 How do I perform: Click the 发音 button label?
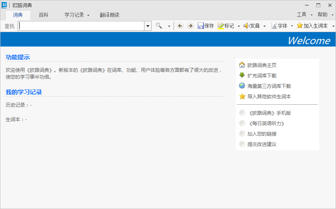255,26
